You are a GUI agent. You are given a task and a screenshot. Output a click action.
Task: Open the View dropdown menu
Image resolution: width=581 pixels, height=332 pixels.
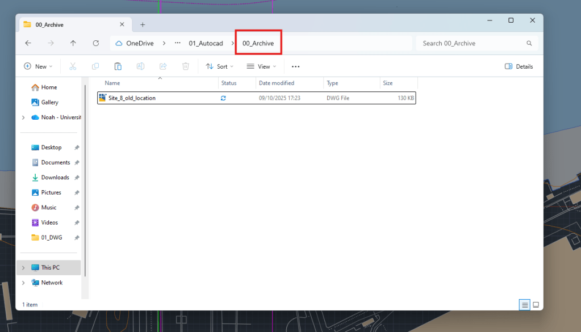[261, 66]
